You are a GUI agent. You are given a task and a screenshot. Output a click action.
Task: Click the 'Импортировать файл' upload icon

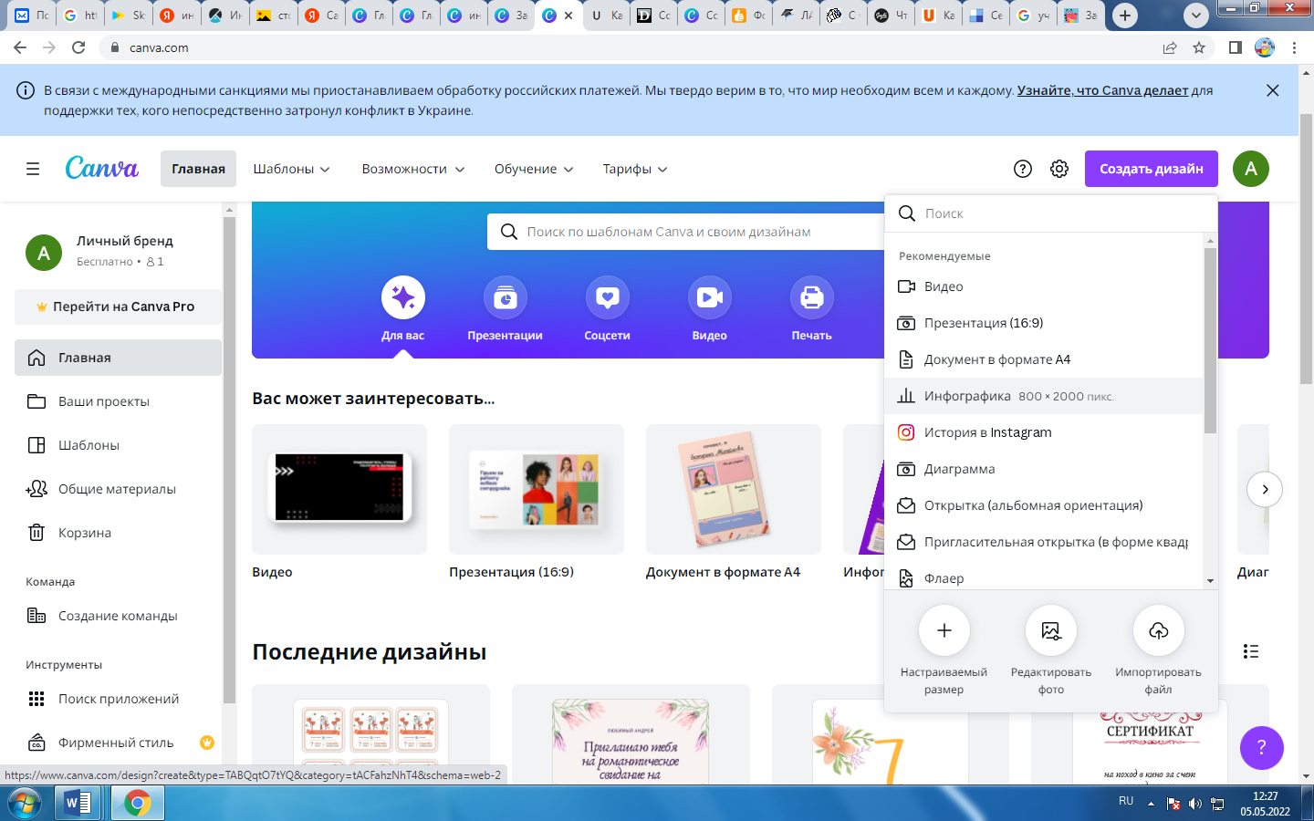(1159, 630)
